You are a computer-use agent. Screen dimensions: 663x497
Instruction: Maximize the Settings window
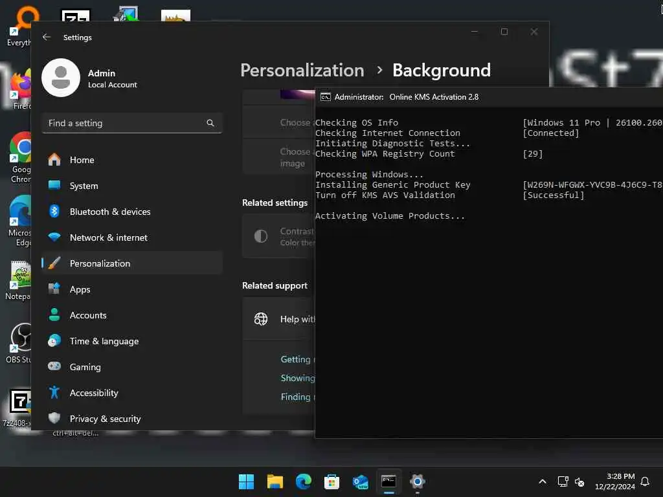point(504,32)
